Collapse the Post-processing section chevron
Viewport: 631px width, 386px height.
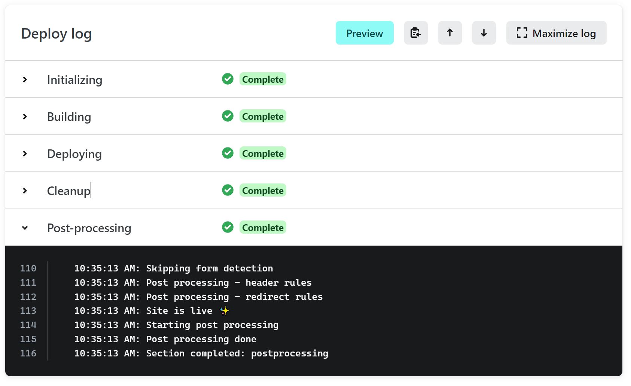25,228
